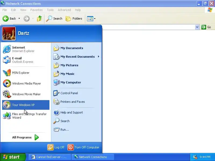Launch Windows Movie Maker
This screenshot has width=215, height=161.
[26, 94]
